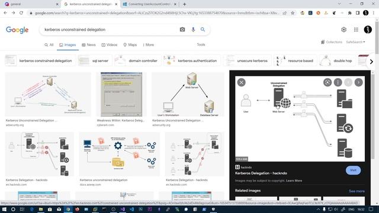Close the kerberos unconstrained delegation tab
This screenshot has height=213, width=379.
coord(116,4)
